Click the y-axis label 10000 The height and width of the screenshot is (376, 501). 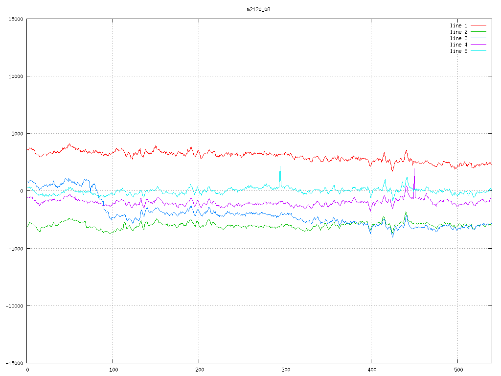(x=16, y=76)
